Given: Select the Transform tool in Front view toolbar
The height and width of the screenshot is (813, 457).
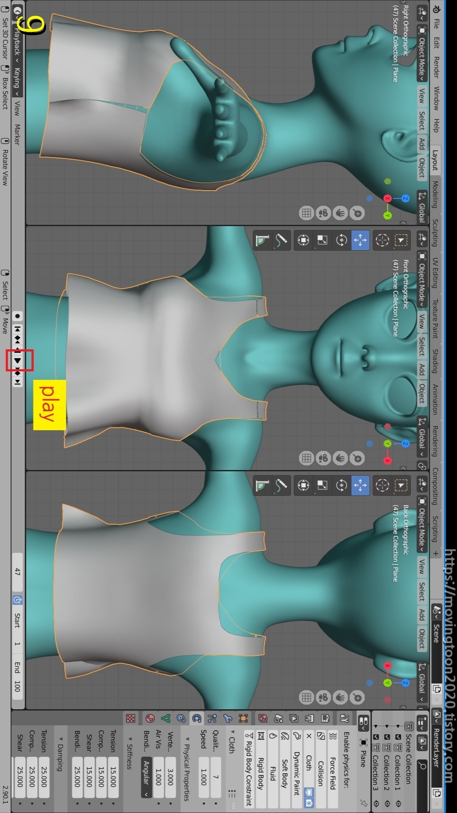Looking at the screenshot, I should 303,240.
